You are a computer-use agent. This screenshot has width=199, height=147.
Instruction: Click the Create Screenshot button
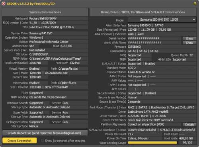(x=20, y=141)
